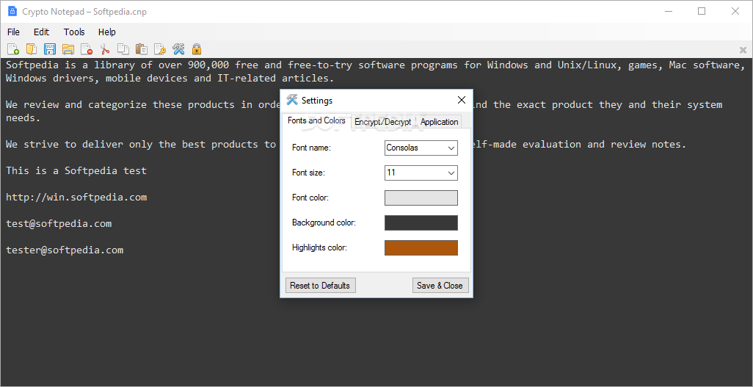Delete the file using red-minus document icon
The height and width of the screenshot is (387, 753).
(87, 49)
